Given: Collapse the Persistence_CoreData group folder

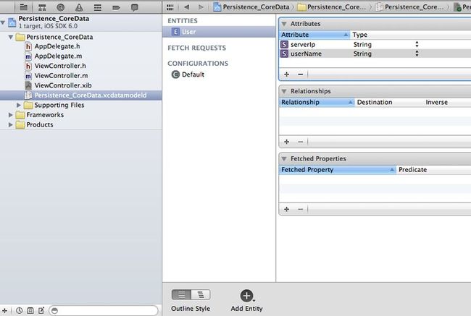Looking at the screenshot, I should tap(11, 37).
